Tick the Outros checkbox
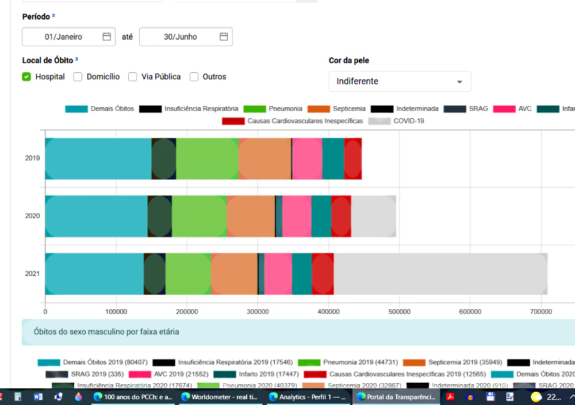This screenshot has height=405, width=575. point(194,77)
